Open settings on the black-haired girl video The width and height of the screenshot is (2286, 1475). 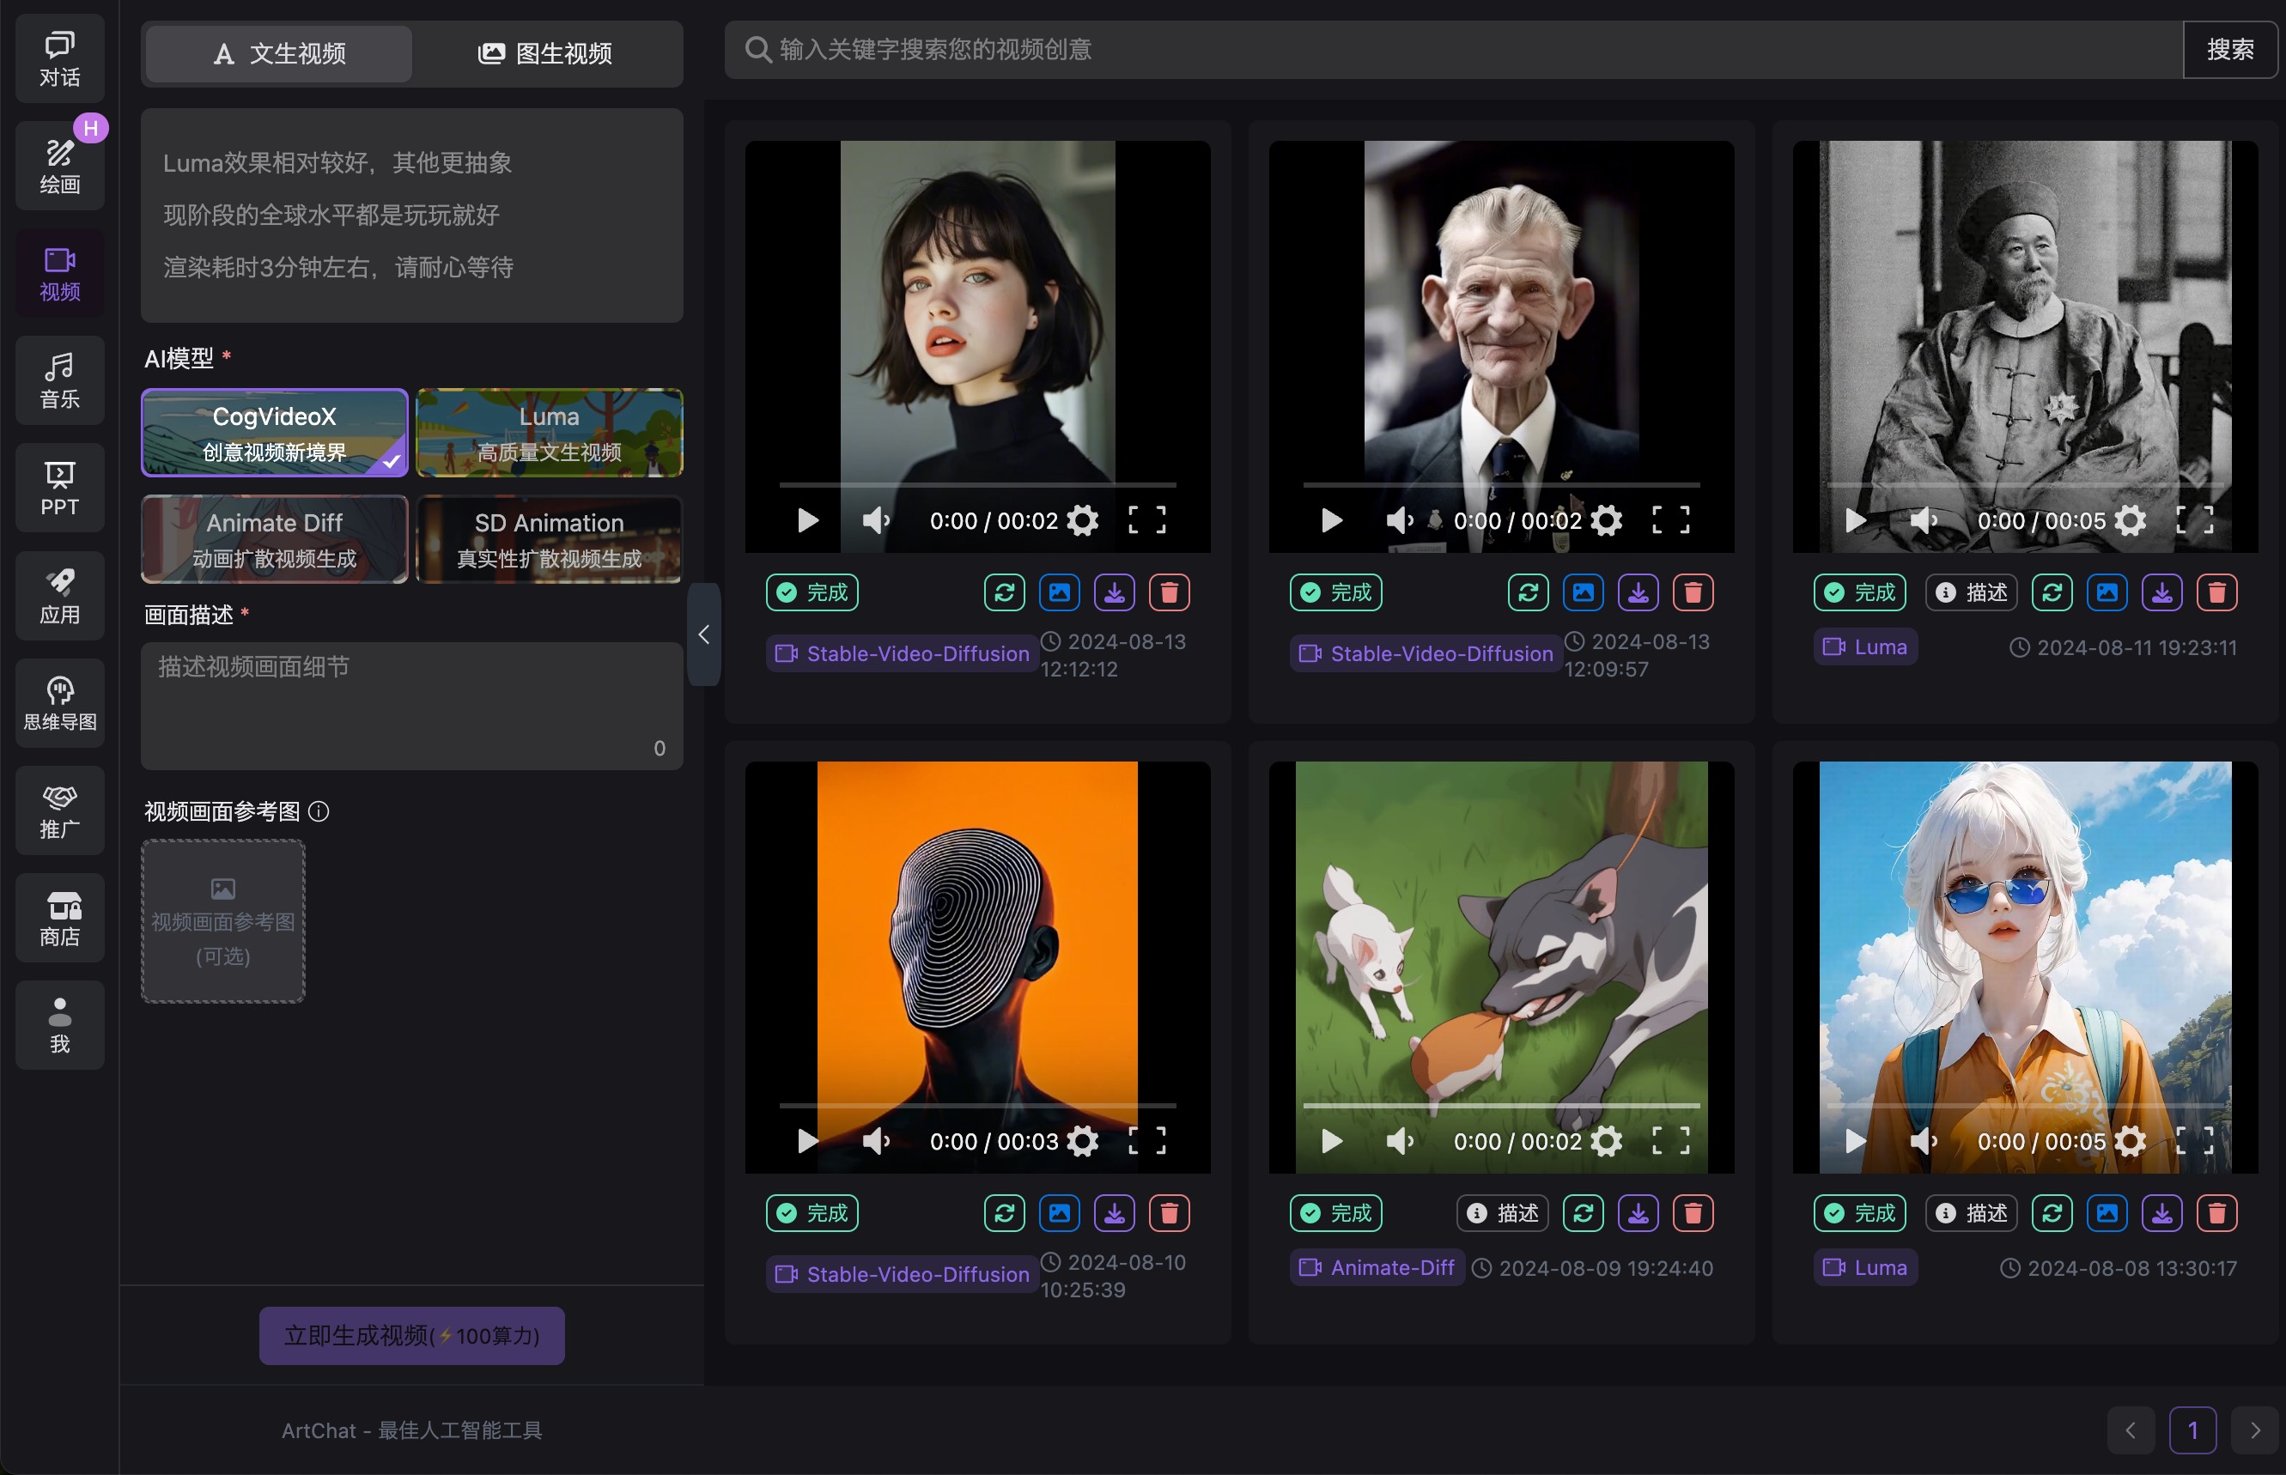point(1083,520)
